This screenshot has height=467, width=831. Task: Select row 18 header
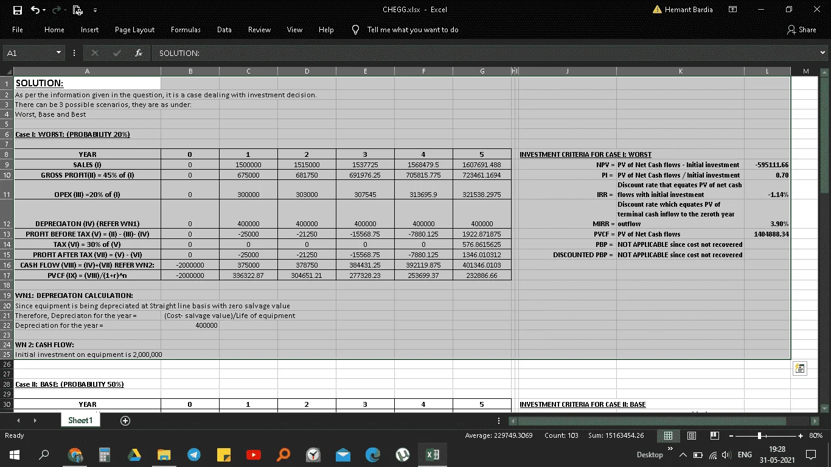pos(7,285)
